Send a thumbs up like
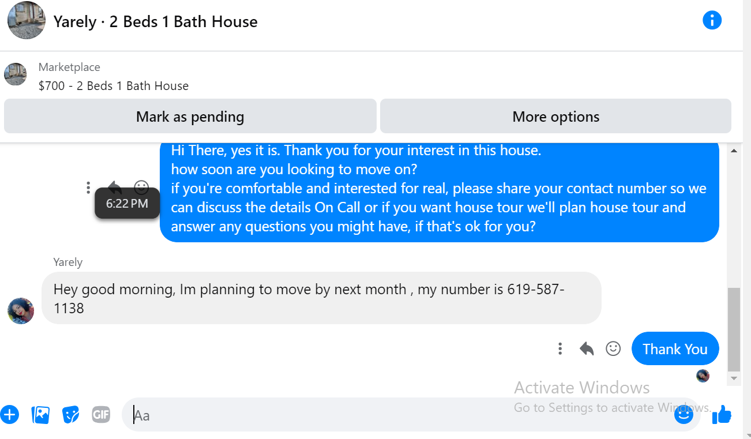The image size is (751, 439). (x=722, y=414)
